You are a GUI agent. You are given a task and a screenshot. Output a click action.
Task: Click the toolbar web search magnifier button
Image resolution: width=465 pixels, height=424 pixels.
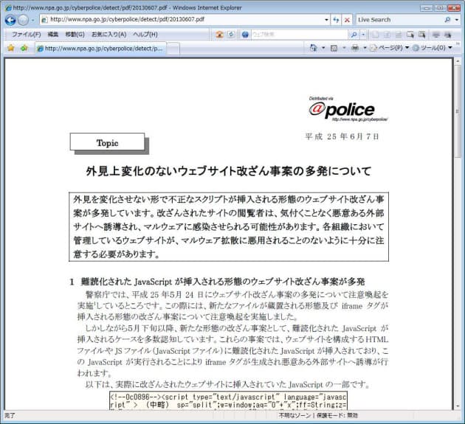[354, 35]
